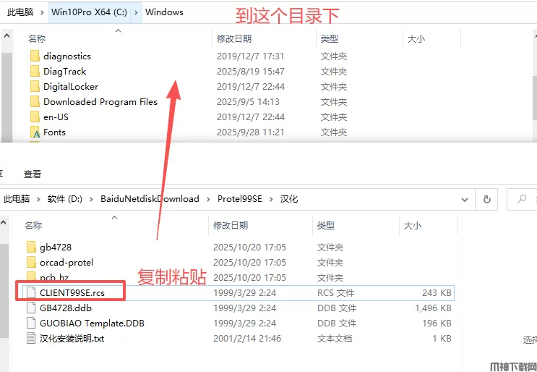Select the 汉化安装说明.txt file icon
The image size is (537, 372).
[x=31, y=339]
